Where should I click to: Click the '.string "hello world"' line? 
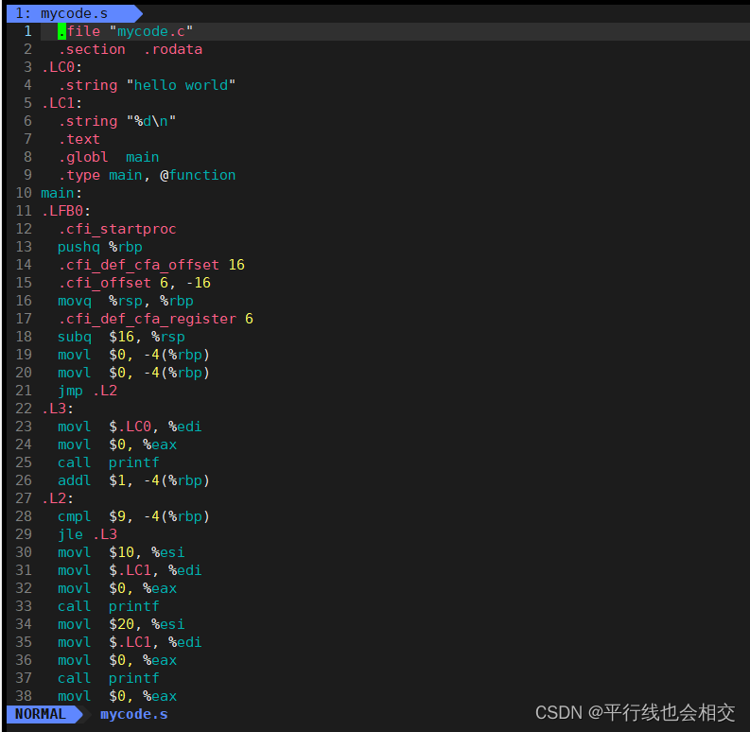click(x=147, y=85)
